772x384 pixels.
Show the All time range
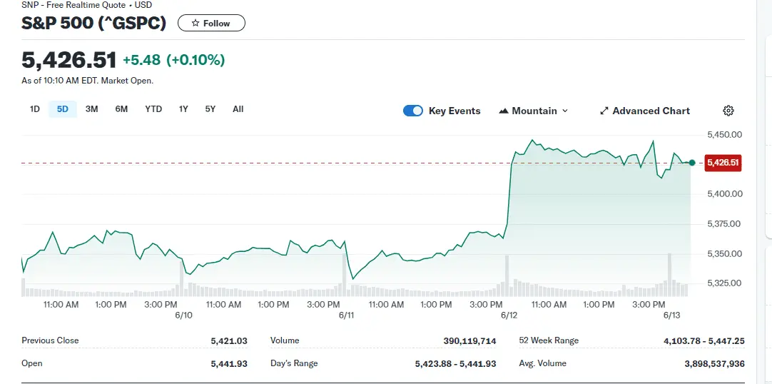[238, 109]
